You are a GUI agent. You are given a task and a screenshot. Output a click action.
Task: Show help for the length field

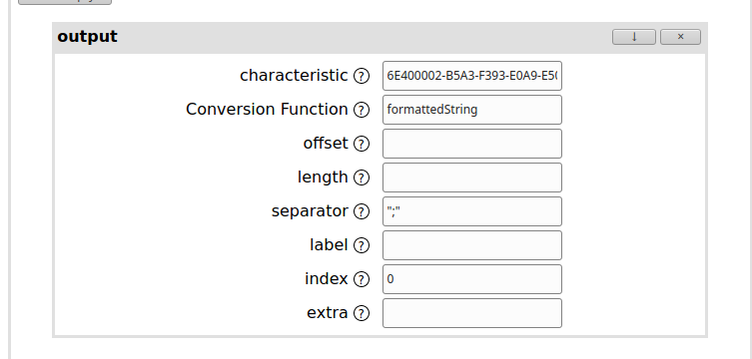point(362,178)
